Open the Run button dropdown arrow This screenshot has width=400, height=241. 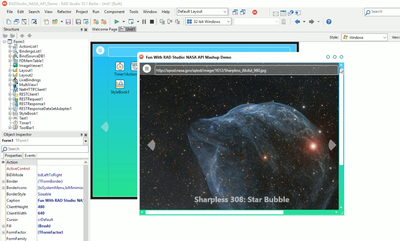[x=123, y=22]
